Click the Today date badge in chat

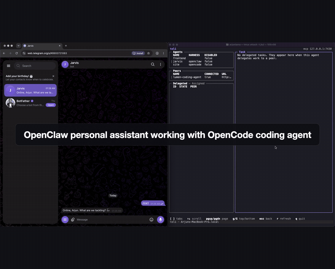coord(113,195)
